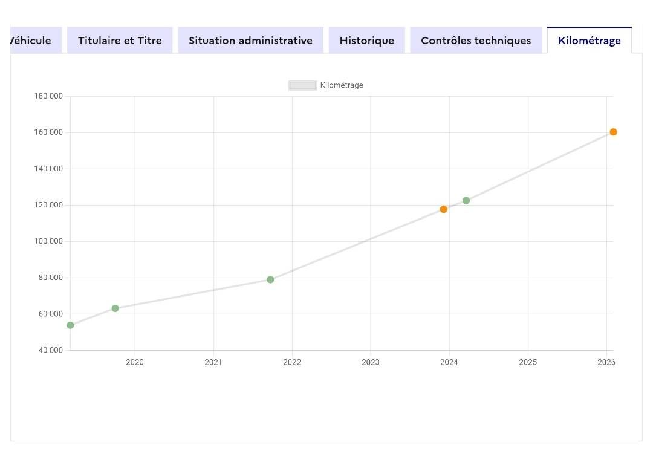Screen dimensions: 653x462
Task: Click the 2025 x-axis label
Action: click(528, 362)
